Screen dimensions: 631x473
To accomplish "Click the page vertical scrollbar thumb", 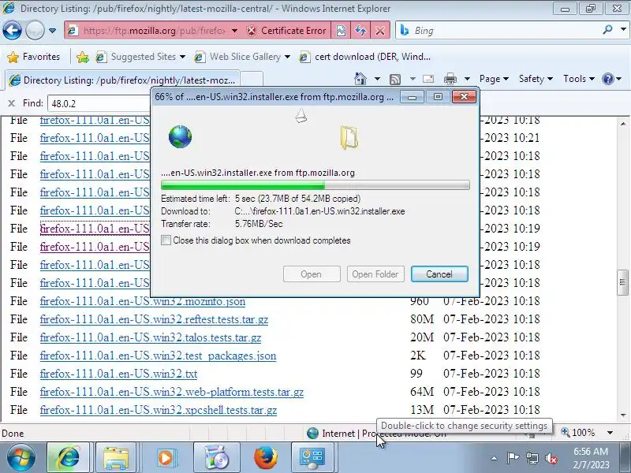I will (x=622, y=282).
